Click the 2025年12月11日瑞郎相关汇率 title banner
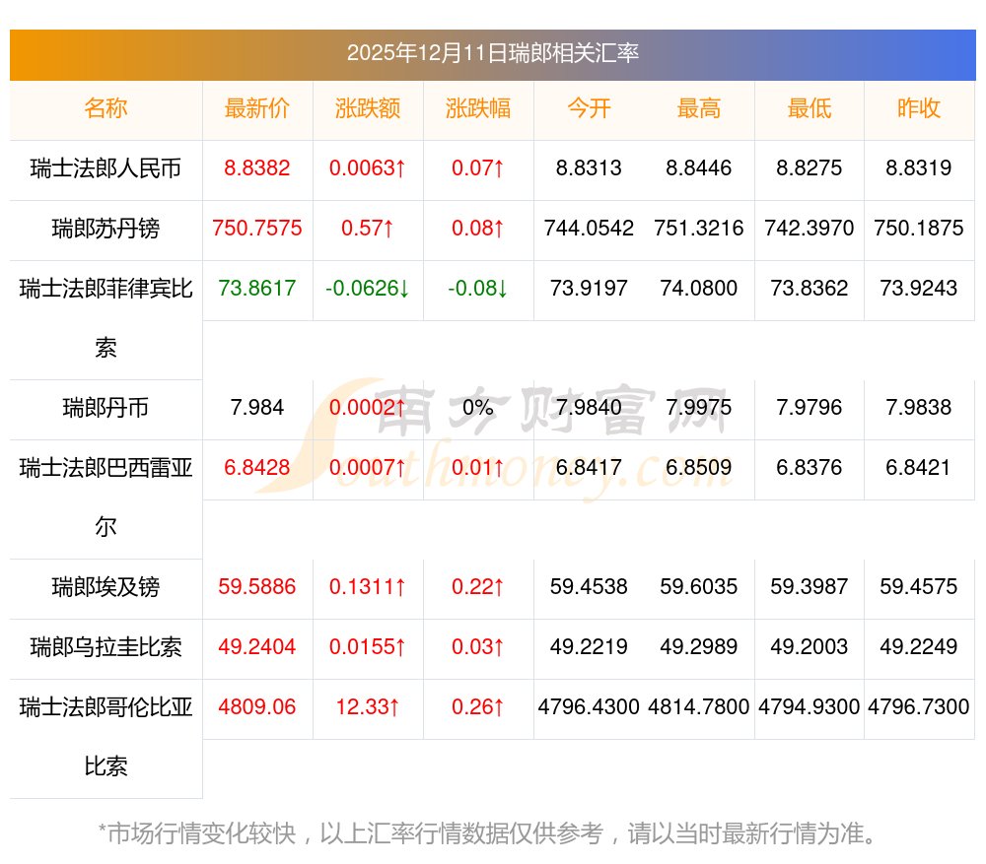Image resolution: width=986 pixels, height=864 pixels. tap(493, 52)
